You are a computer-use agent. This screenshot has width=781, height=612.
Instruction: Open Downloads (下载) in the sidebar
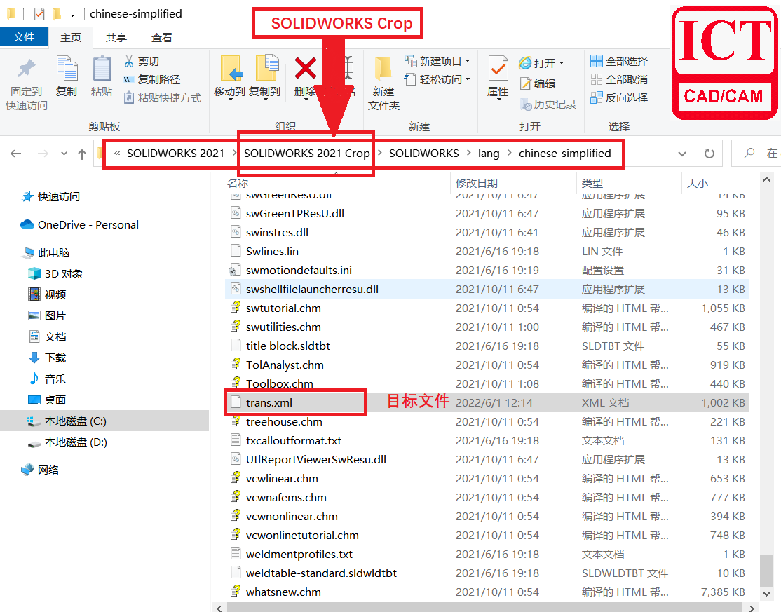[x=47, y=358]
